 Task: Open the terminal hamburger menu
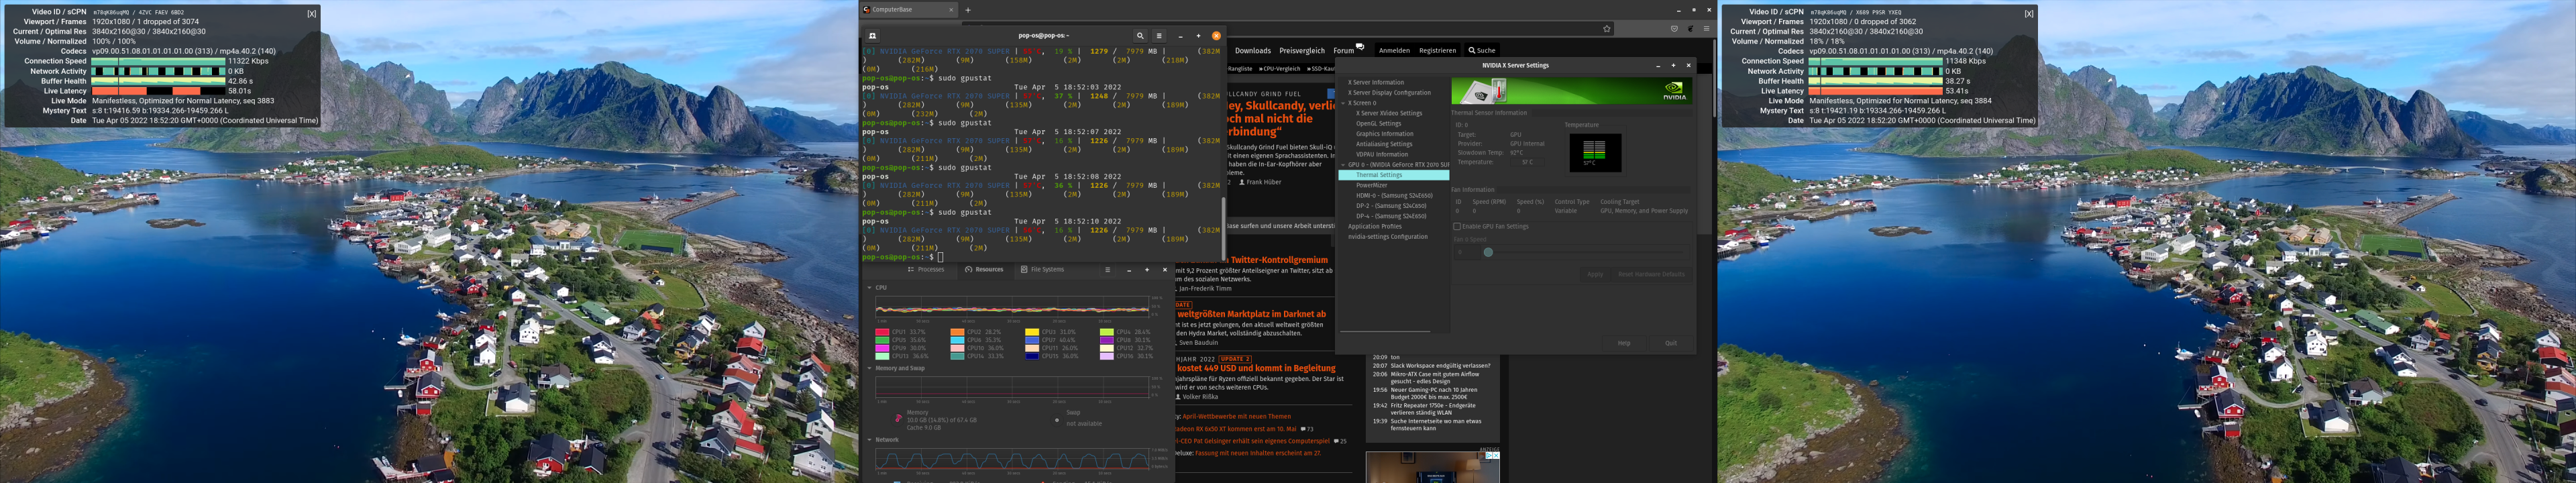click(x=1159, y=36)
